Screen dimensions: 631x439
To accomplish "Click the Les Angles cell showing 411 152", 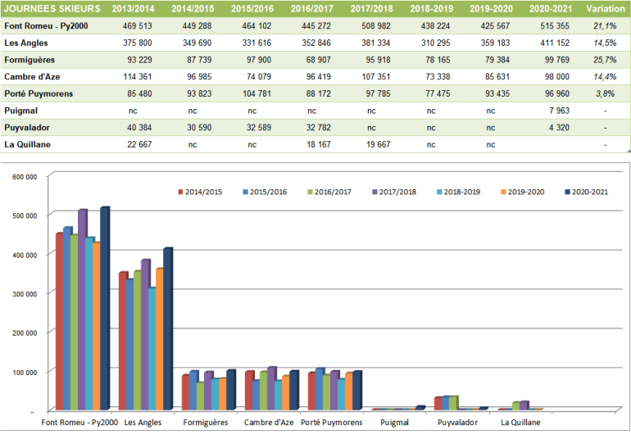I will [x=550, y=43].
